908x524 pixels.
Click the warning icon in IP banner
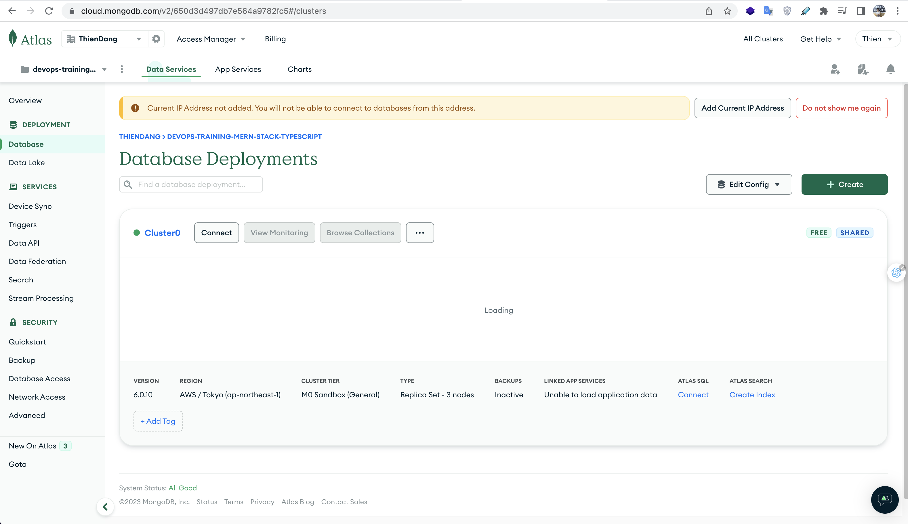[x=135, y=108]
